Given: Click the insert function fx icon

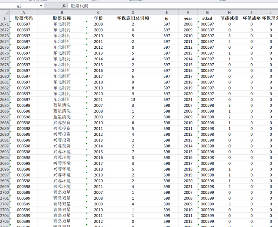Looking at the screenshot, I should click(x=64, y=6).
